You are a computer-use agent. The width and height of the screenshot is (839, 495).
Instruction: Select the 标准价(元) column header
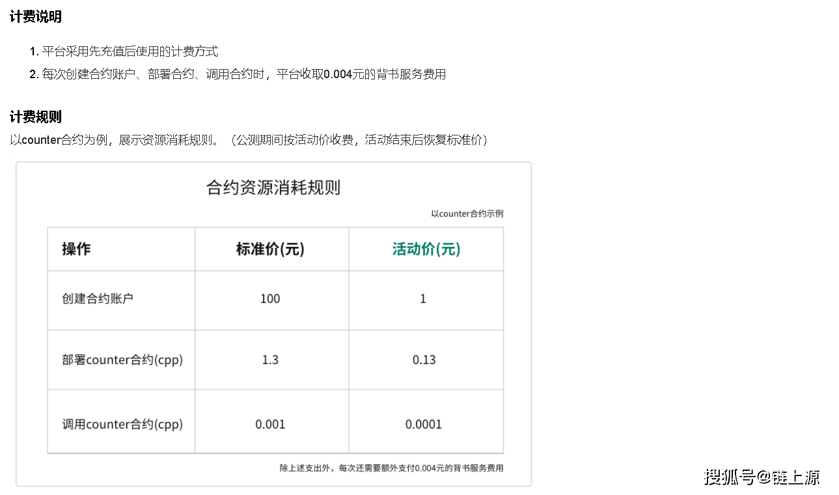[x=270, y=249]
